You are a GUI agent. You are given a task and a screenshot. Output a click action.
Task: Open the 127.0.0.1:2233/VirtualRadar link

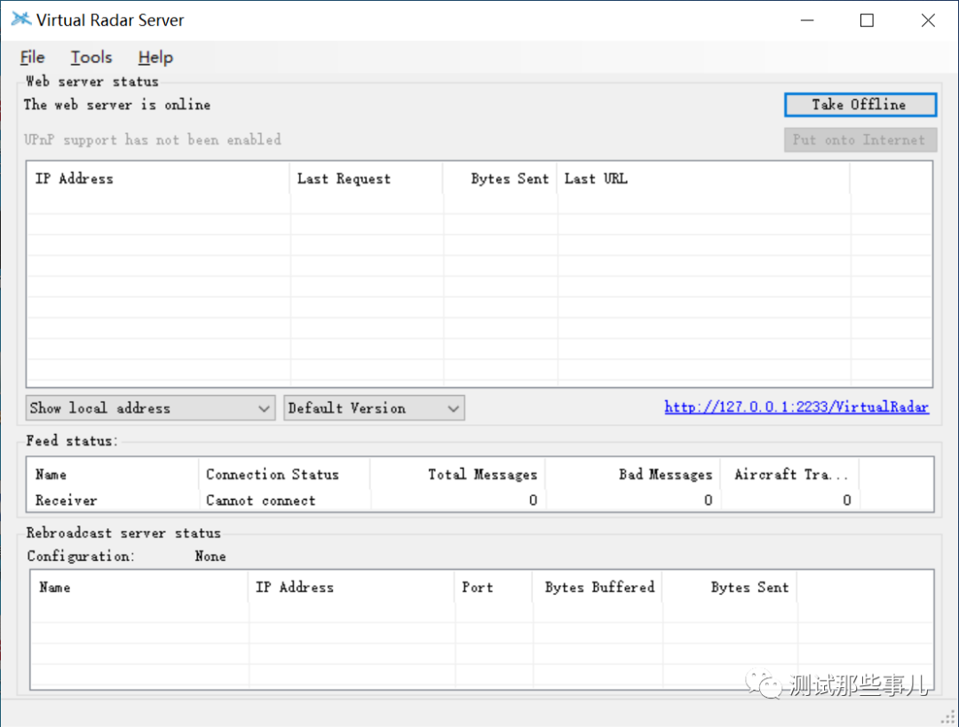point(797,407)
